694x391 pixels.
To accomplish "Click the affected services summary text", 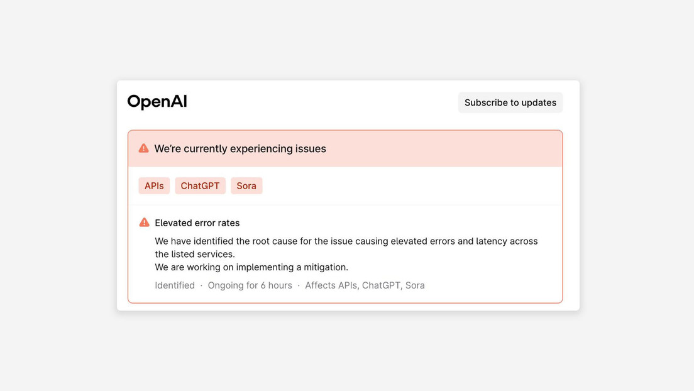I will coord(365,285).
